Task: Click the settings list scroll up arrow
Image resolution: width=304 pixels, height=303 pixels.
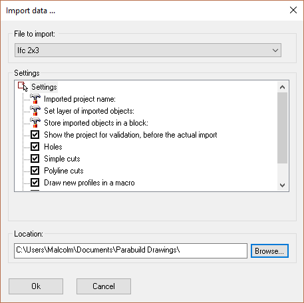Action: tap(282, 87)
